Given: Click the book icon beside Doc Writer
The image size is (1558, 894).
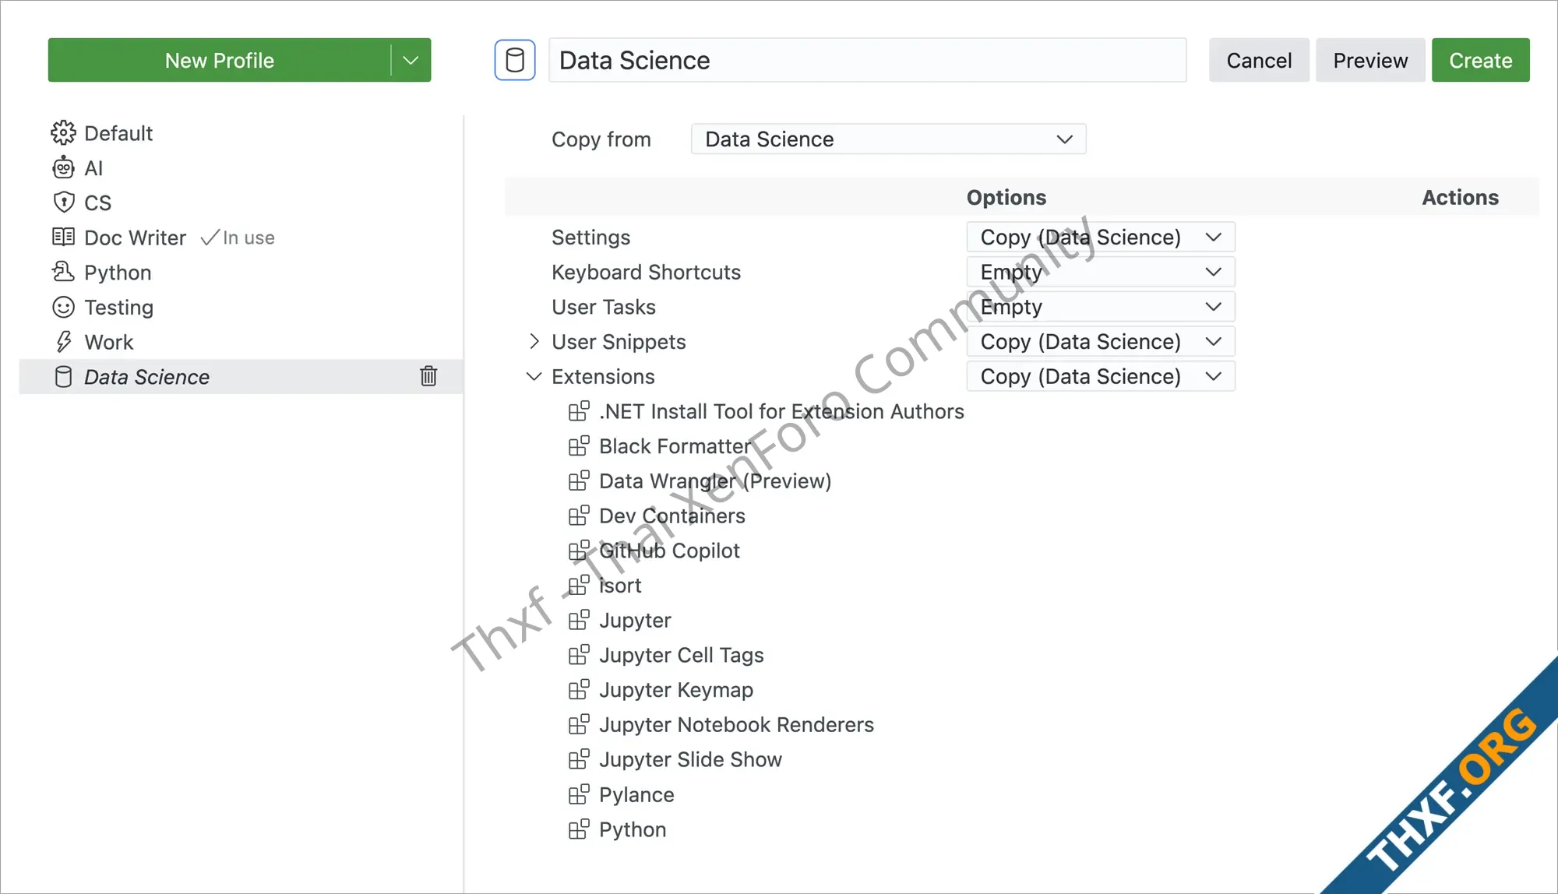Looking at the screenshot, I should [63, 237].
